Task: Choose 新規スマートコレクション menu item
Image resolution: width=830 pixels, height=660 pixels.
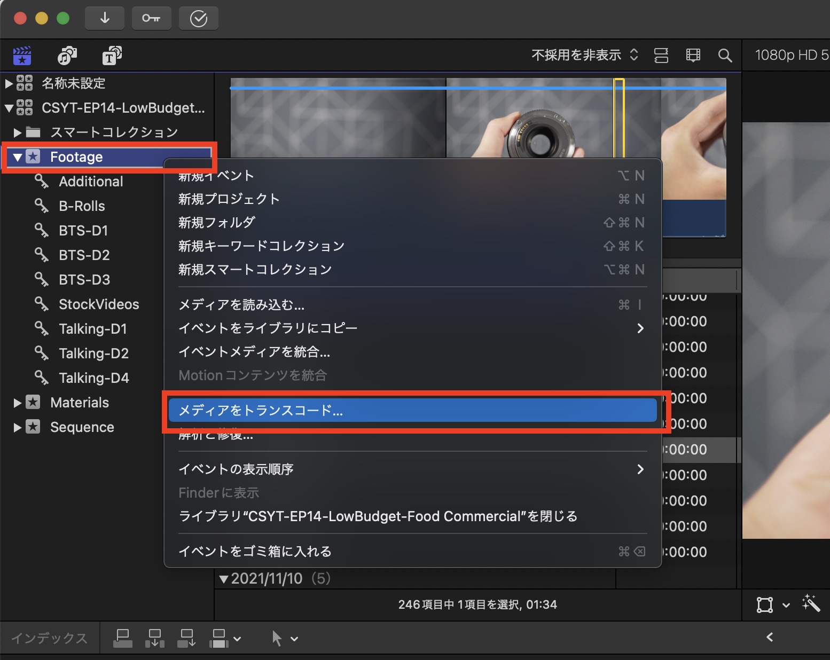Action: point(412,270)
